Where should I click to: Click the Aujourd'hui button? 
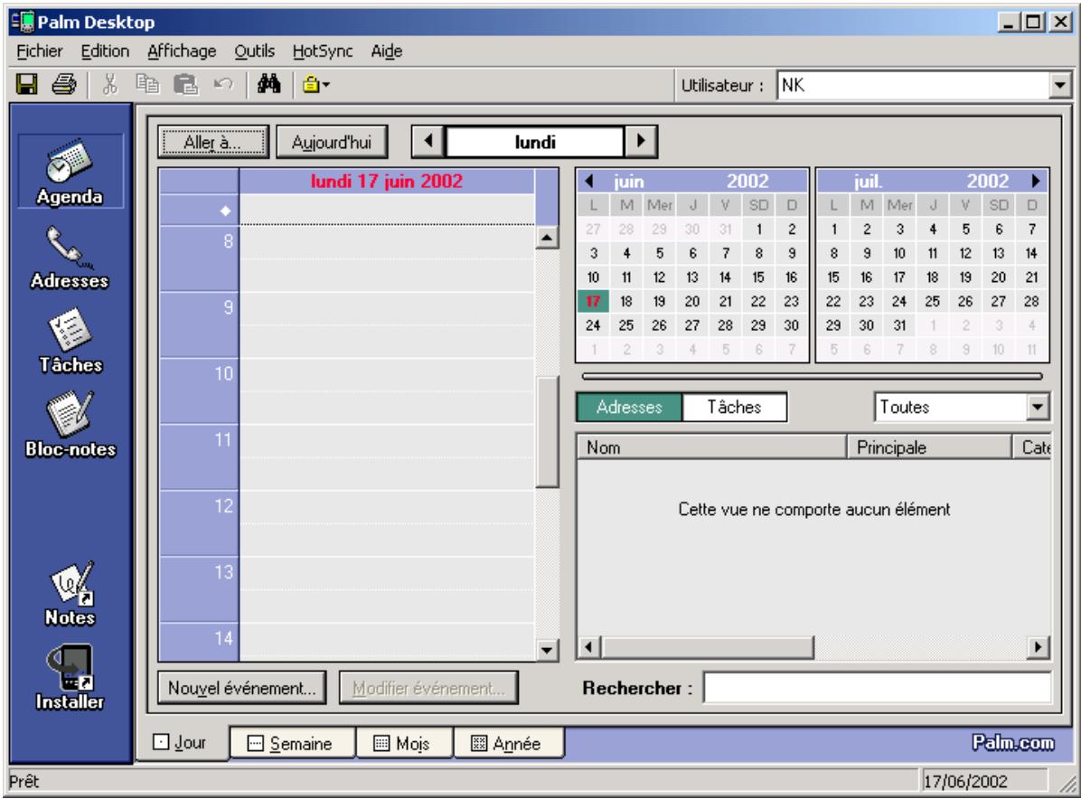(332, 142)
